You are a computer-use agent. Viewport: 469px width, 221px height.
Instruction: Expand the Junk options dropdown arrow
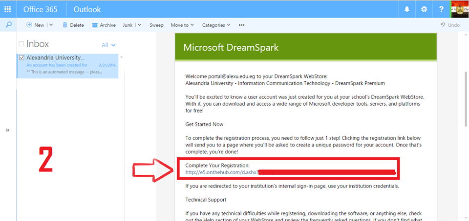(139, 25)
